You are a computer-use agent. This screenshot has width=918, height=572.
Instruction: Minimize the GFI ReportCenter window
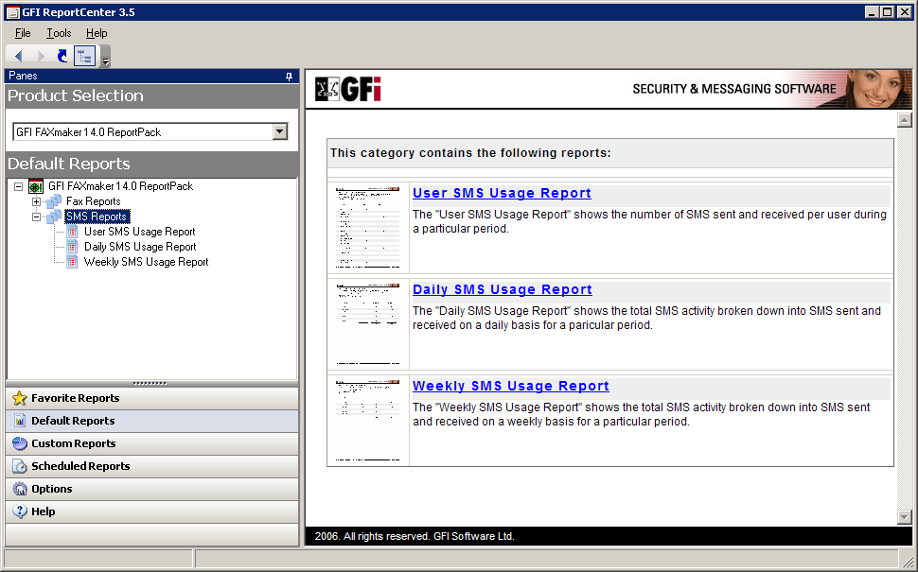872,11
